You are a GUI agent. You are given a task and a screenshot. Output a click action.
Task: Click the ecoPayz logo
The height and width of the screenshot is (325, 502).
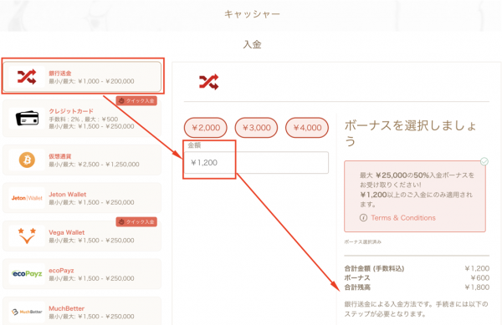pyautogui.click(x=27, y=274)
